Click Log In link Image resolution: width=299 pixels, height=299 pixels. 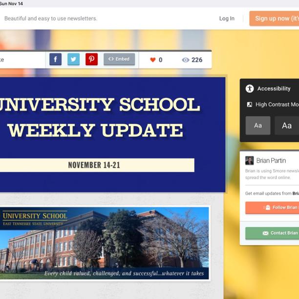pyautogui.click(x=227, y=19)
